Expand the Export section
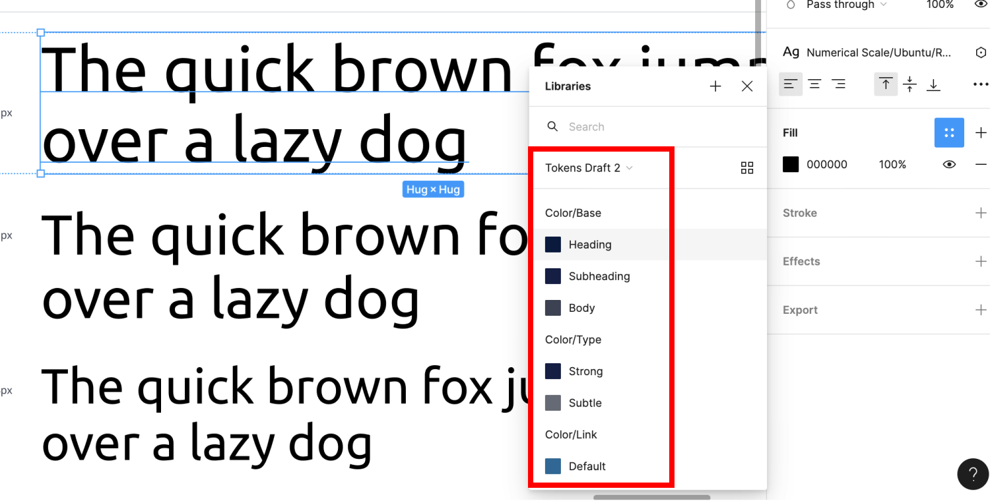 pos(981,310)
